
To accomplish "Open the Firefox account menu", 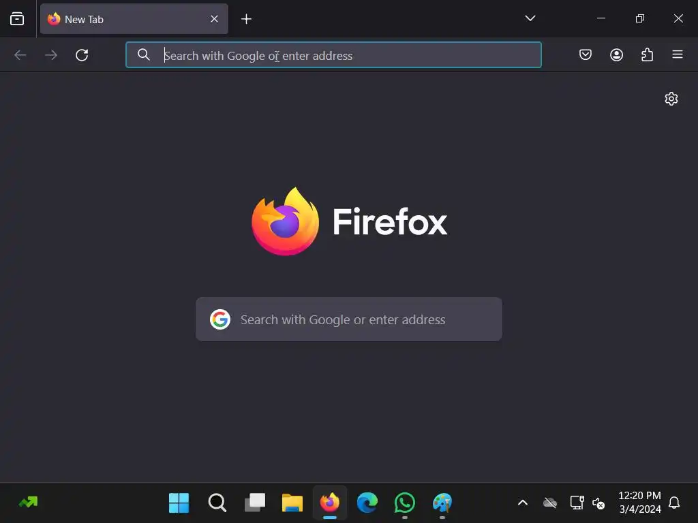I will coord(616,54).
